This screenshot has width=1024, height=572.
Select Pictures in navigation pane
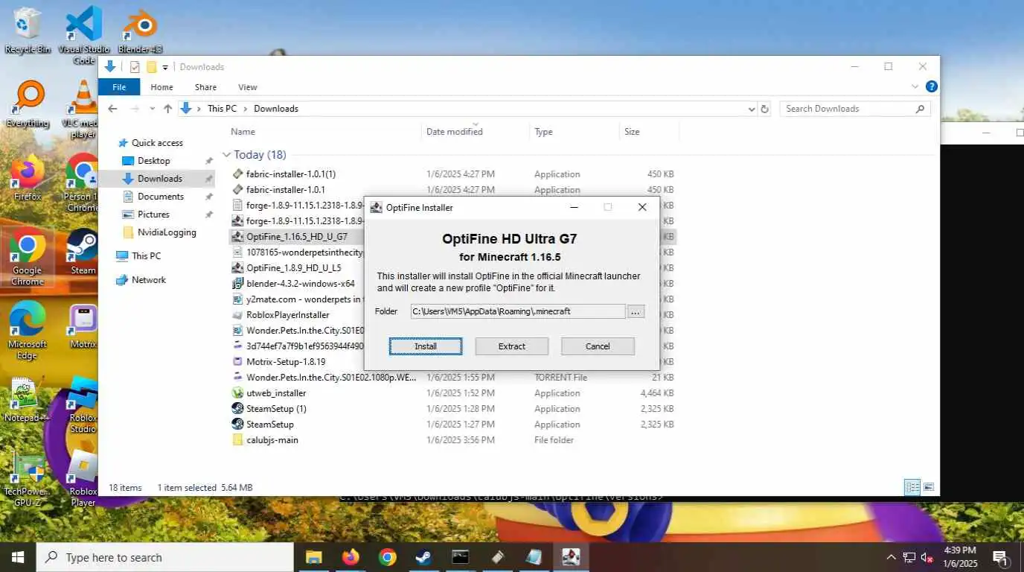pyautogui.click(x=153, y=214)
